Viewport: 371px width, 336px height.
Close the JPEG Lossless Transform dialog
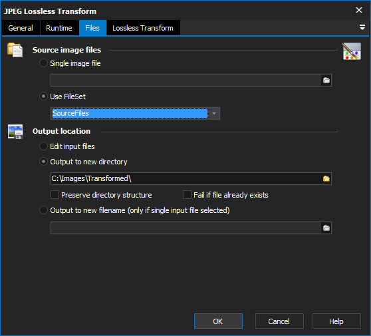click(x=359, y=10)
